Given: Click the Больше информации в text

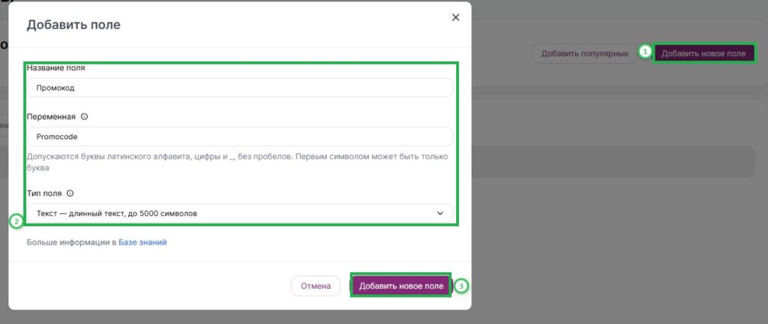Looking at the screenshot, I should [71, 242].
